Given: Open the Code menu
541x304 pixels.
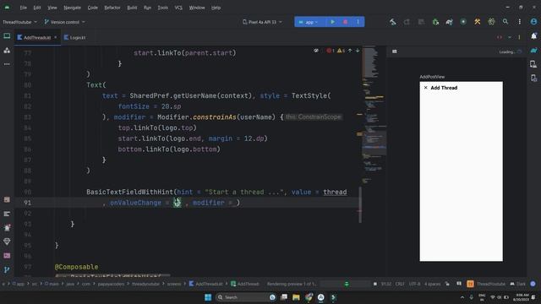Looking at the screenshot, I should click(92, 8).
